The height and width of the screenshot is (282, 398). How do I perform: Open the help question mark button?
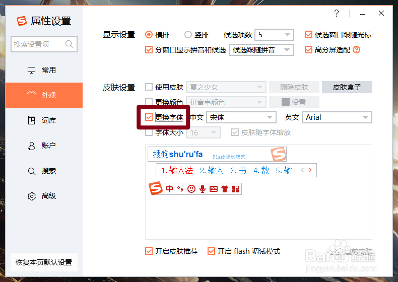pyautogui.click(x=337, y=13)
